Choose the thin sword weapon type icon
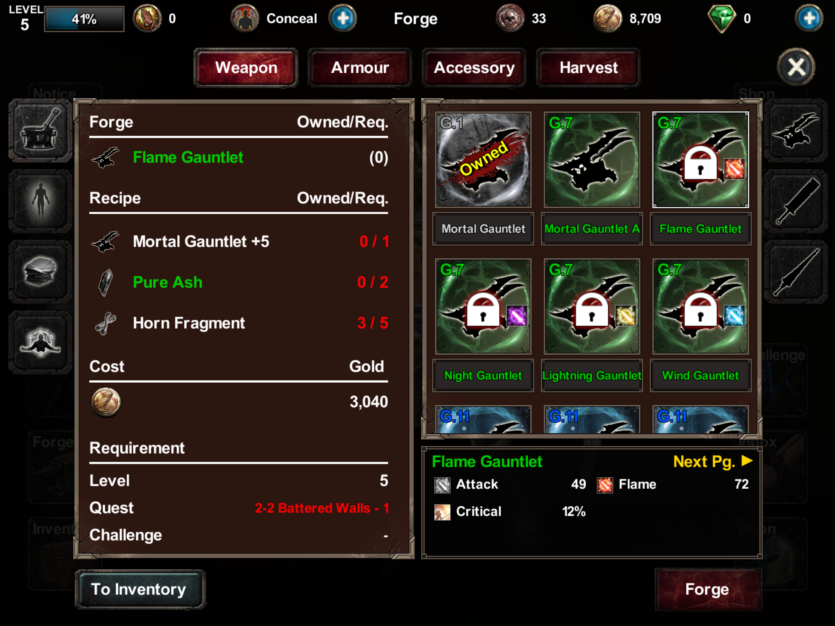This screenshot has height=626, width=835. click(795, 272)
